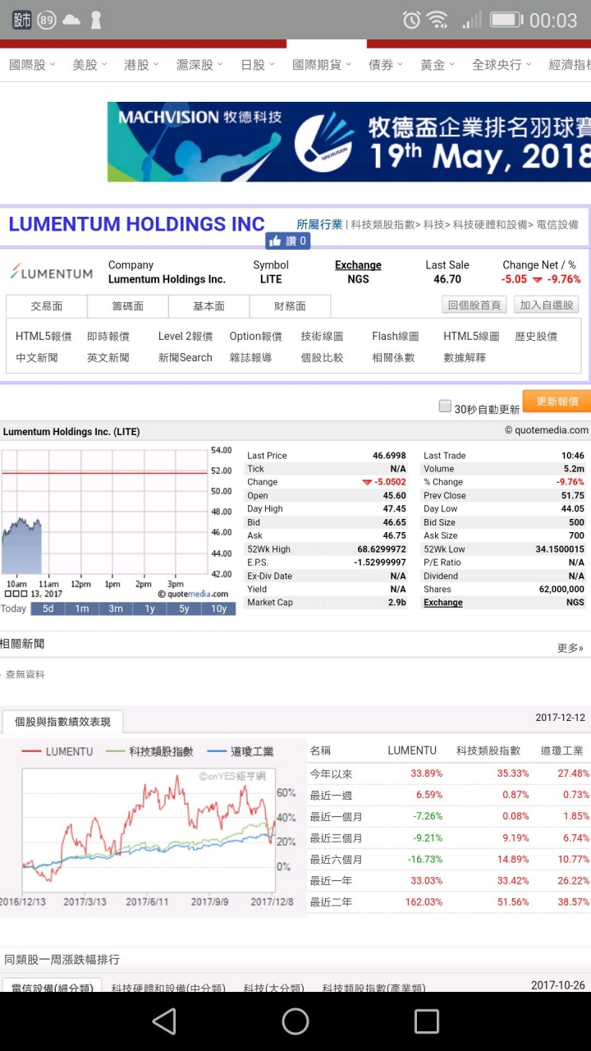The height and width of the screenshot is (1051, 591).
Task: Tap the Android home circle button
Action: pyautogui.click(x=295, y=1021)
